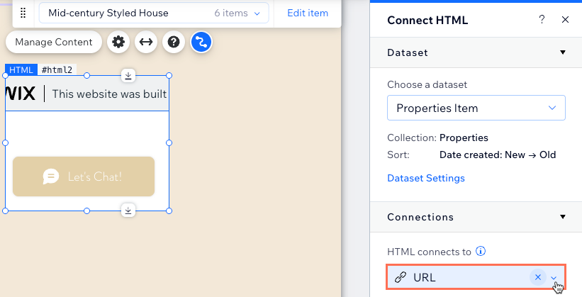Click the Wix banner in HTML element
582x297 pixels.
[x=87, y=94]
